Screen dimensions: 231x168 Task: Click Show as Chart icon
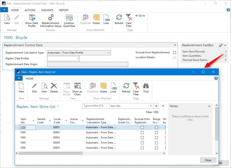coord(77,89)
